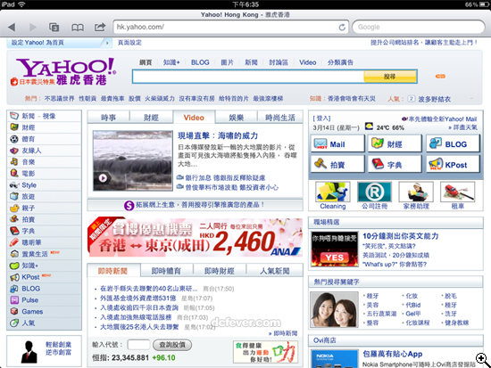Click the sidebar 友緣人 icon
The image size is (491, 368).
(14, 151)
